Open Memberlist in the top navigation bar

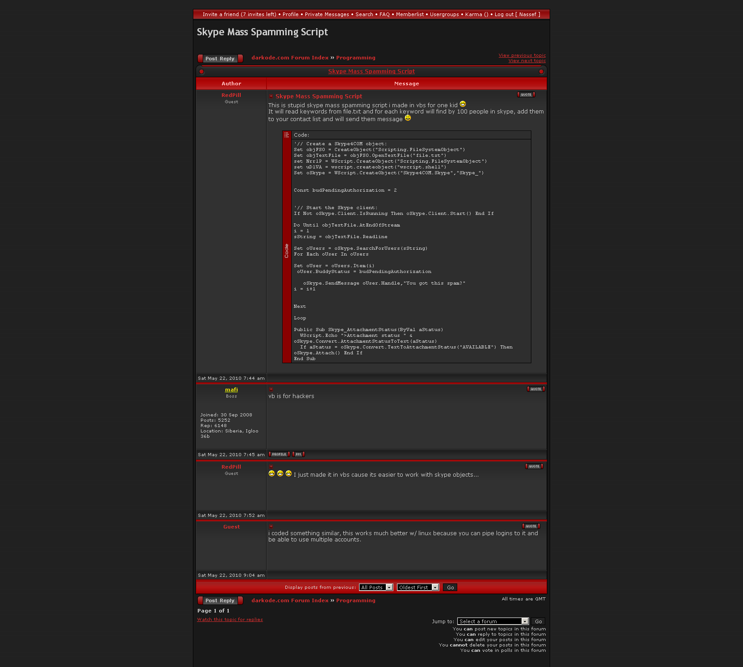(x=409, y=14)
